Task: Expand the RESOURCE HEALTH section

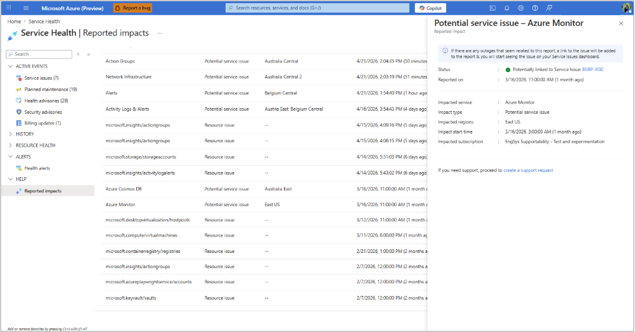Action: tap(11, 145)
